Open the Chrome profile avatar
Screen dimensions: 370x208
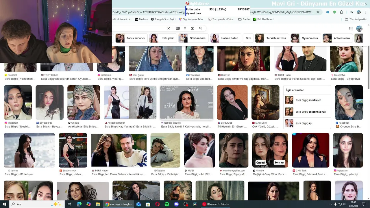point(359,12)
